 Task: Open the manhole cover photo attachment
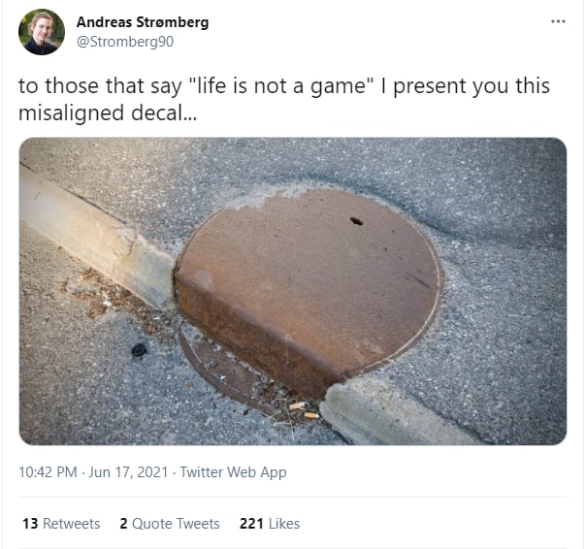pos(293,291)
